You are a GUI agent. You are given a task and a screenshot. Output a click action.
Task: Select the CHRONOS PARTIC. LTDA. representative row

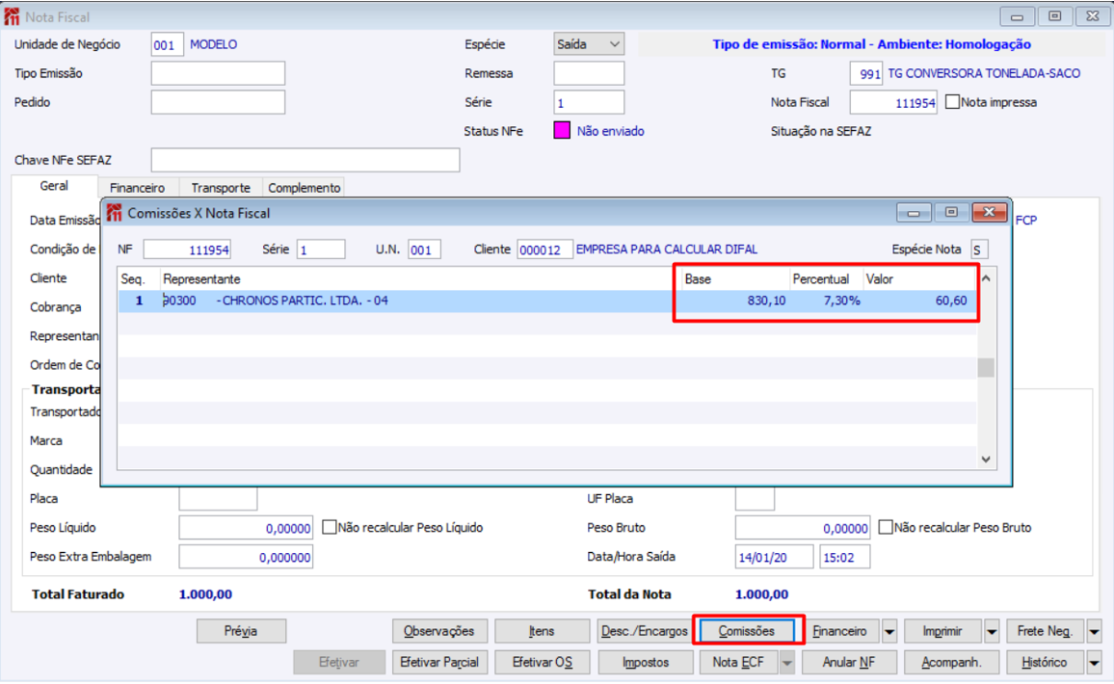(x=547, y=301)
